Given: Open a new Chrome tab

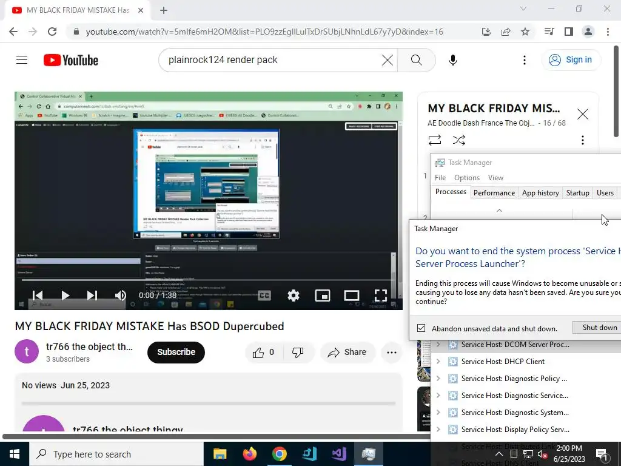Looking at the screenshot, I should (x=164, y=10).
